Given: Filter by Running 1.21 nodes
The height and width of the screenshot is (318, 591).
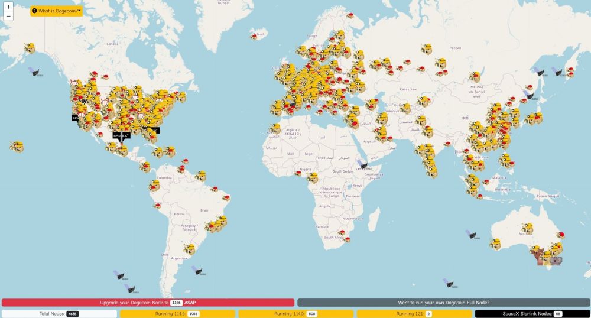Looking at the screenshot, I should click(414, 314).
